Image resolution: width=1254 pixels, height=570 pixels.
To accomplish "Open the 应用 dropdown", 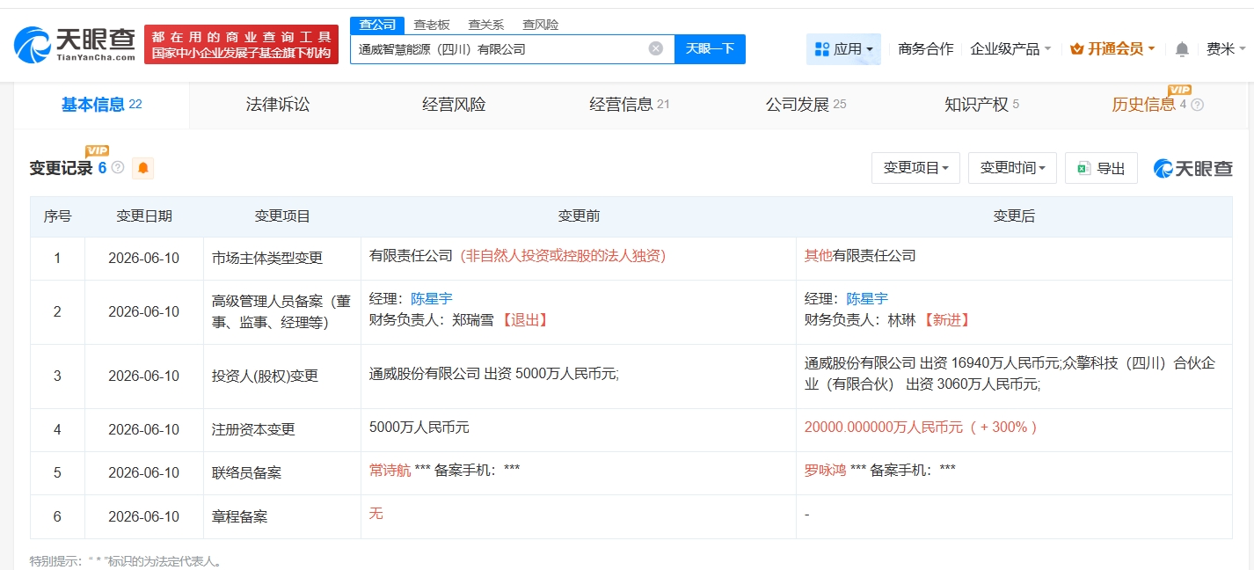I will 843,49.
